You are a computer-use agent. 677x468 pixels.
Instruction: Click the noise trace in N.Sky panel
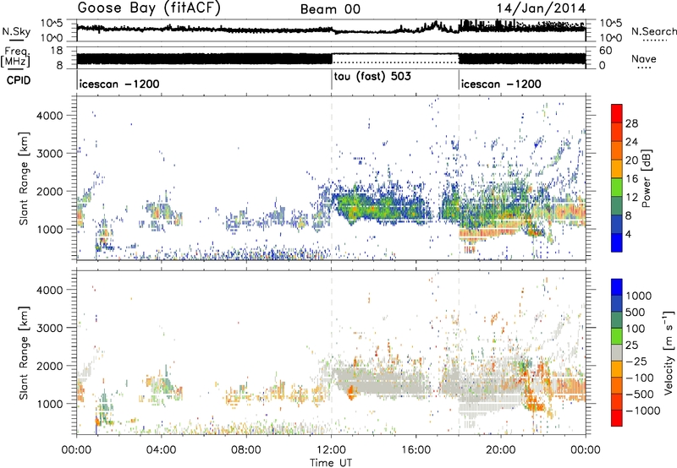tap(331, 30)
